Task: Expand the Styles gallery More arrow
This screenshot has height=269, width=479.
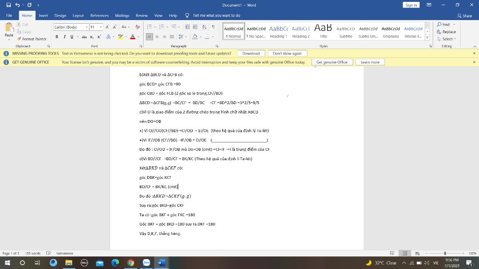Action: (428, 38)
